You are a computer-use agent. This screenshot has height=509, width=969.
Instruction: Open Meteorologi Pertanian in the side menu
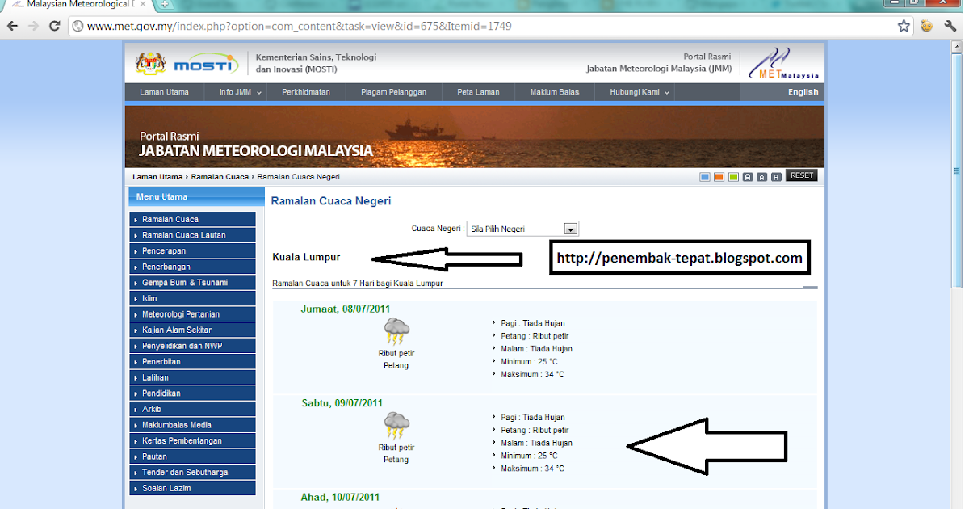coord(192,313)
